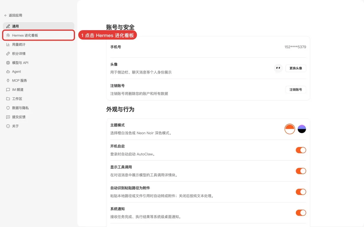Select the orange-white light theme swatch
Image resolution: width=364 pixels, height=227 pixels.
coord(290,129)
